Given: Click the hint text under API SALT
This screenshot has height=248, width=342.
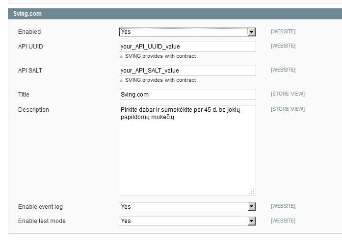Looking at the screenshot, I should pyautogui.click(x=160, y=80).
